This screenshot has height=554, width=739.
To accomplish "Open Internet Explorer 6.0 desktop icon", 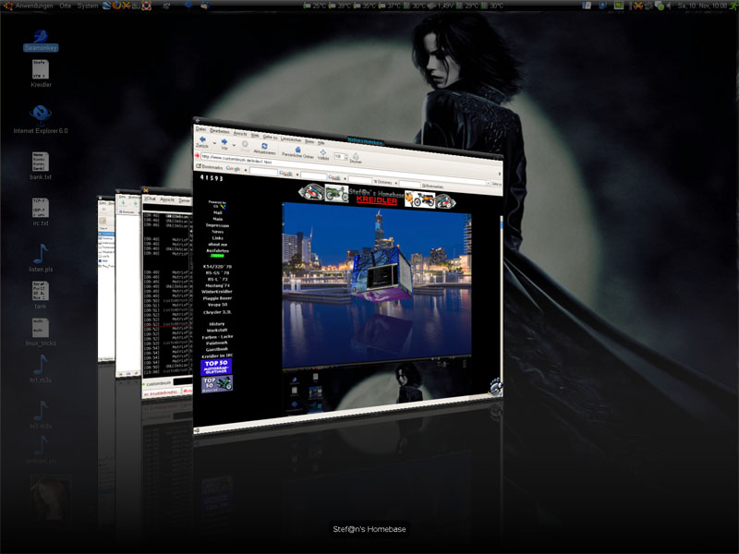I will [x=40, y=114].
